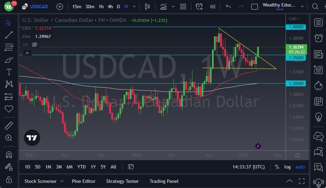Open the alerts panel in right sidebar
The height and width of the screenshot is (188, 326).
pyautogui.click(x=318, y=38)
